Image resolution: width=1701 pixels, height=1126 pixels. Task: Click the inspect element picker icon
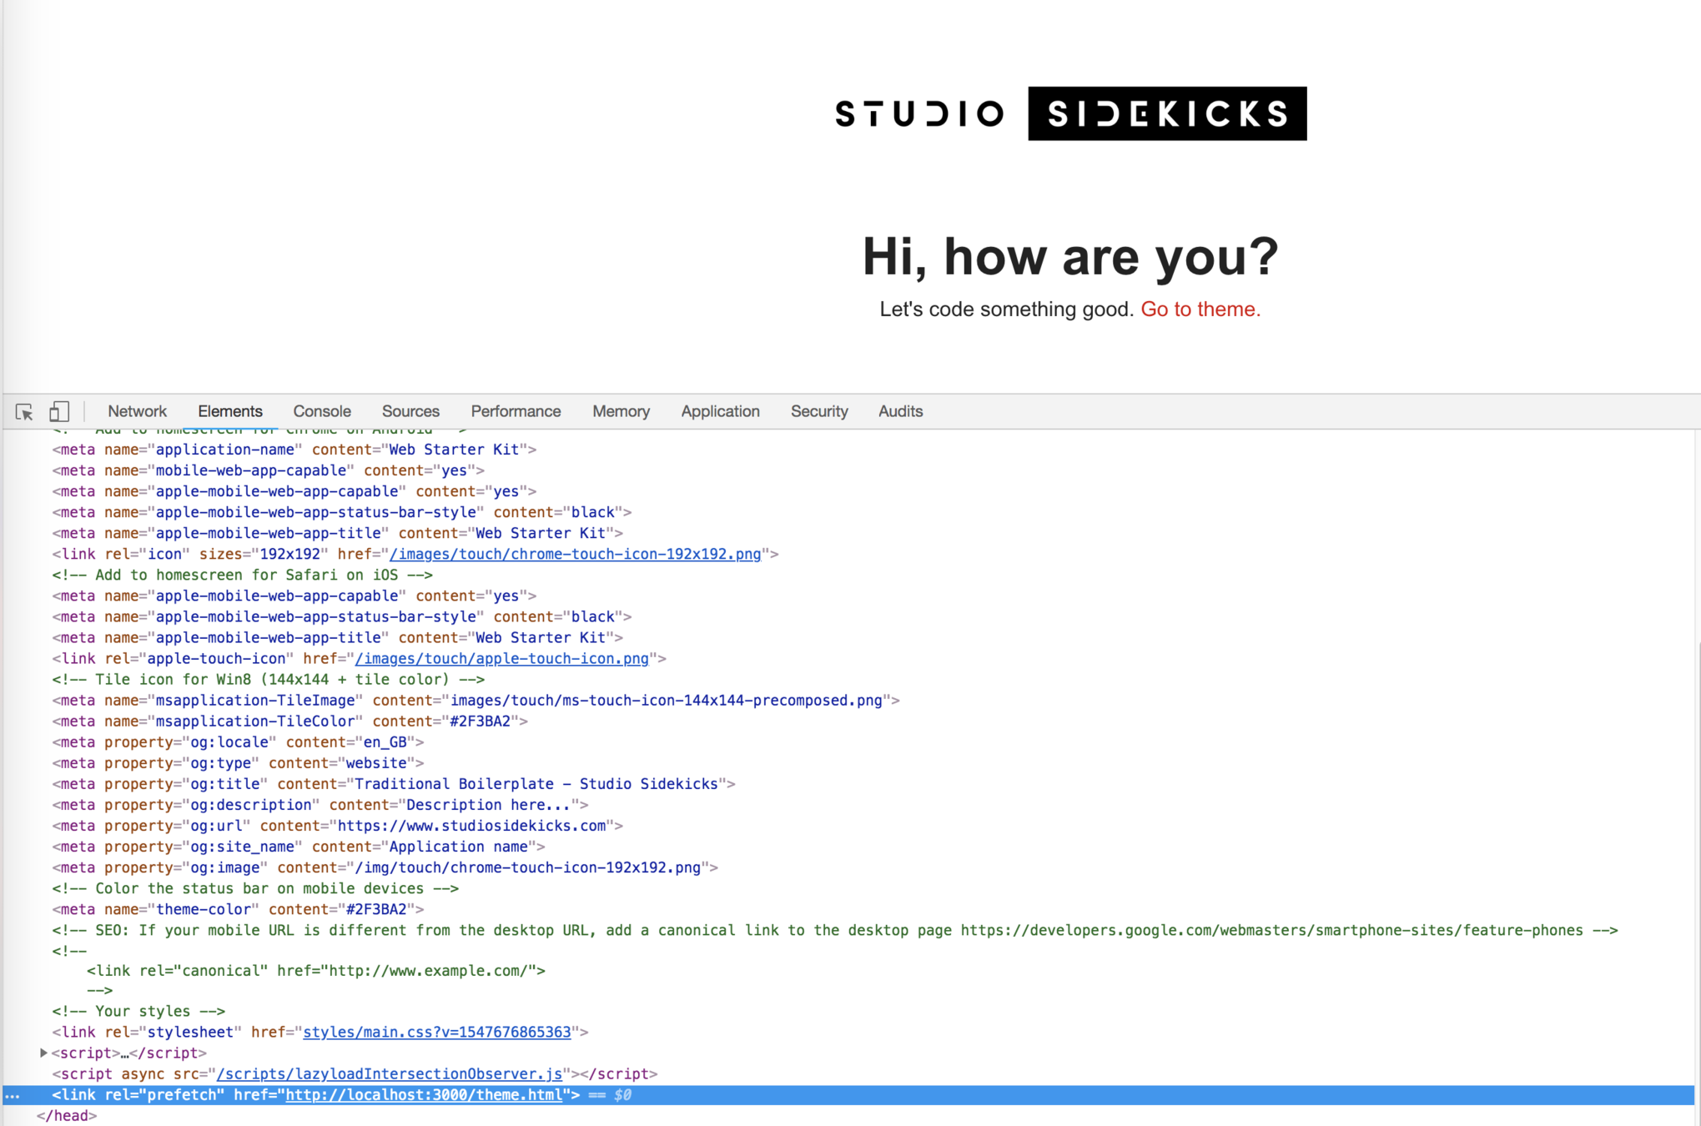[24, 411]
